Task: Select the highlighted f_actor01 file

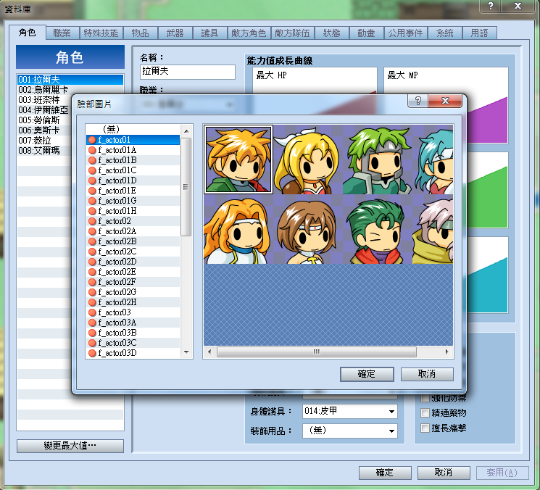Action: [133, 140]
